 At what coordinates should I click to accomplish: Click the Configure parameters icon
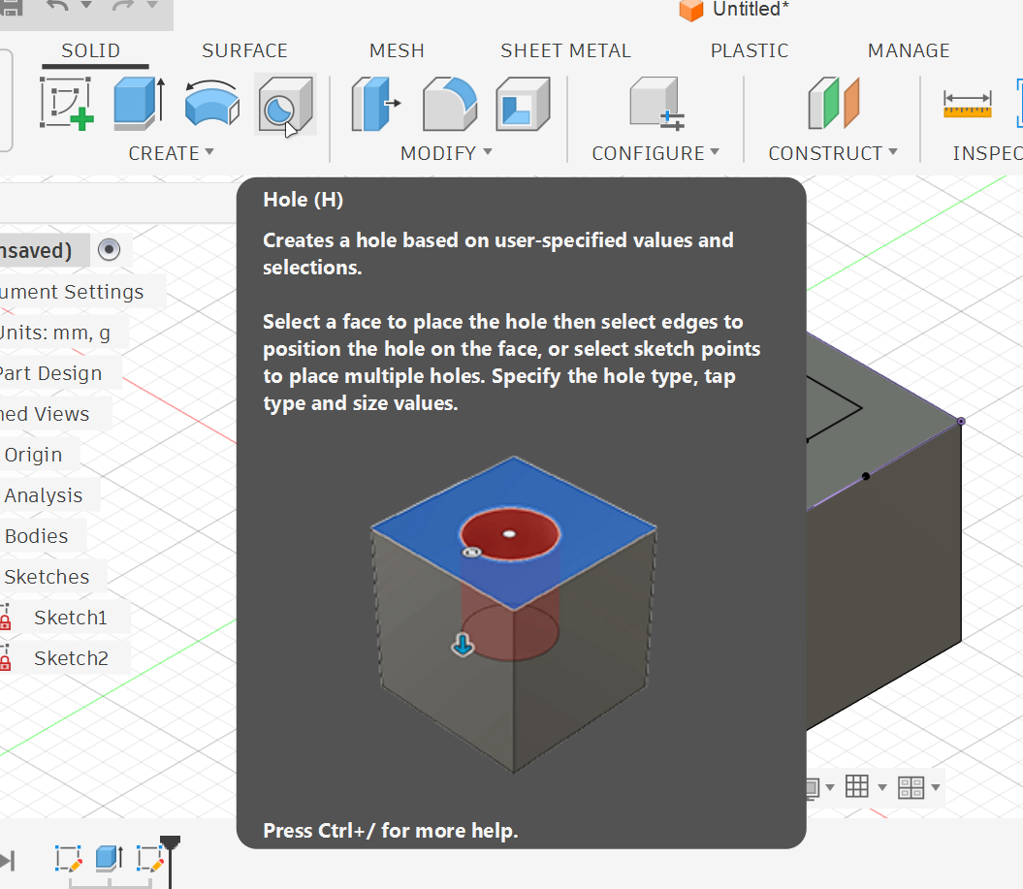[x=657, y=105]
